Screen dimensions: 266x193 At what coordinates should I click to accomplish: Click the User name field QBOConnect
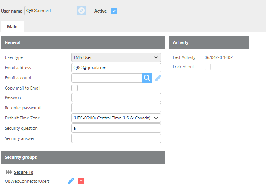[x=50, y=11]
